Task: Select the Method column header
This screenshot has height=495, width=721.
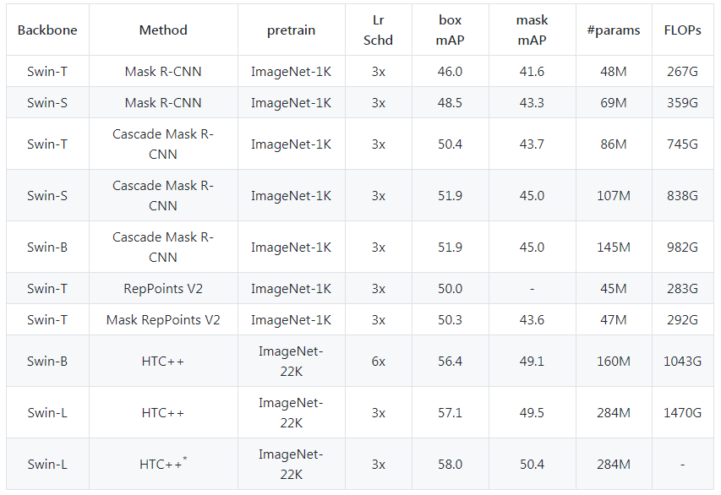Action: click(x=163, y=30)
